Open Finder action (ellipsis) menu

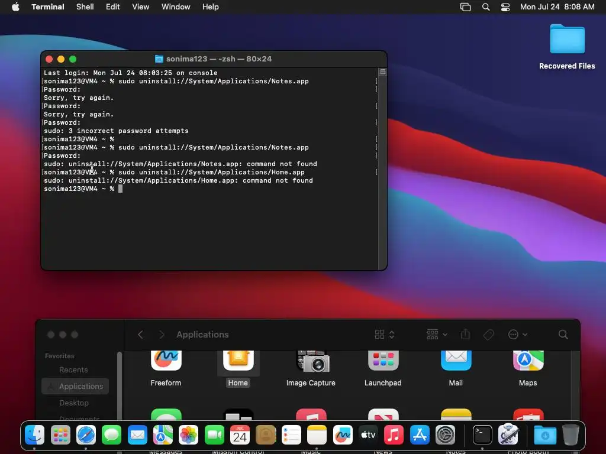click(x=517, y=335)
